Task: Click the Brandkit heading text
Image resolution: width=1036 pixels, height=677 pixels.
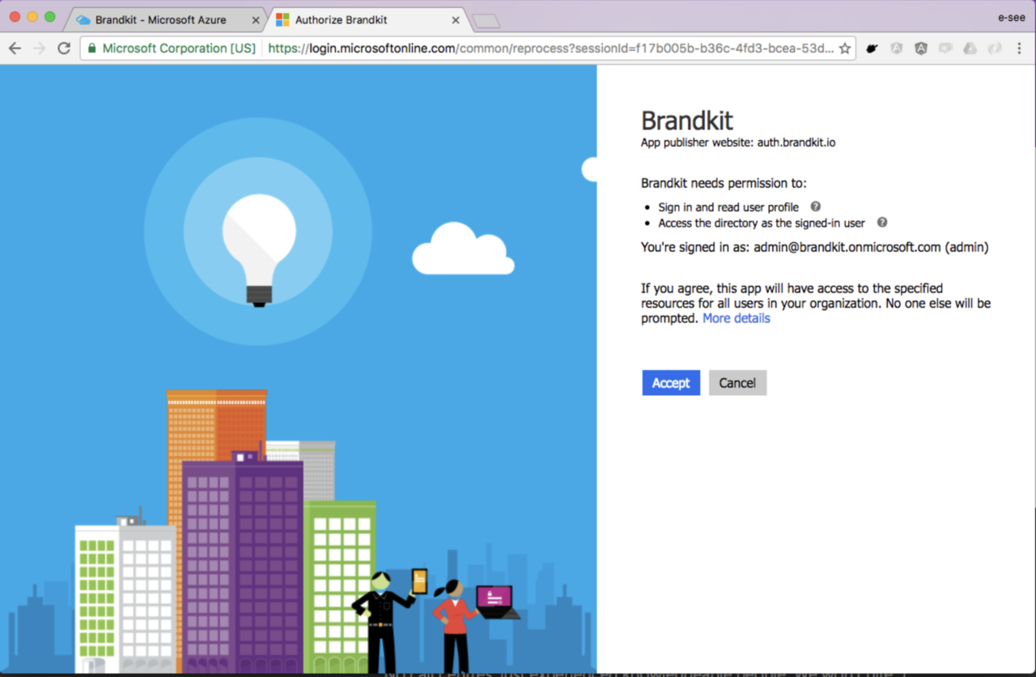Action: [x=687, y=121]
